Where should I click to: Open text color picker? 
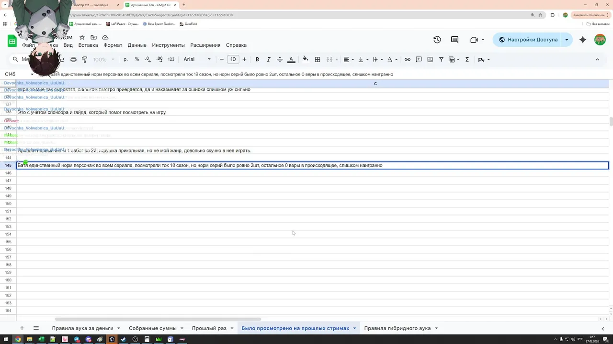[291, 59]
